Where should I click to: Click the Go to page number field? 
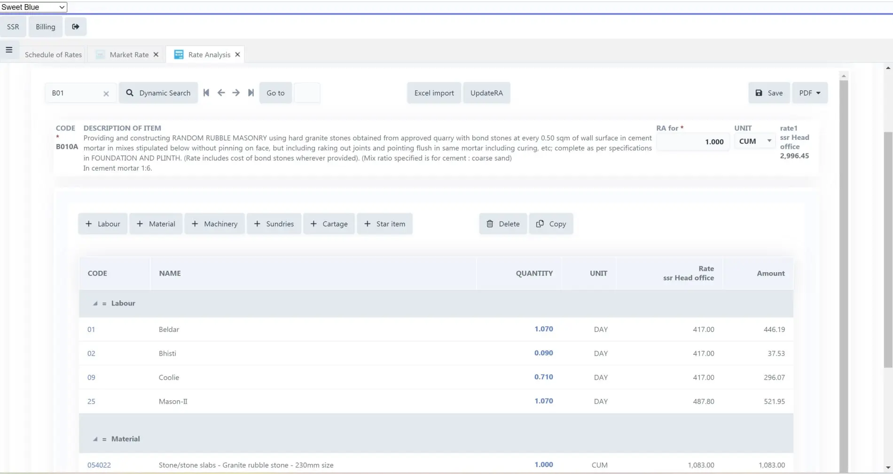click(307, 93)
